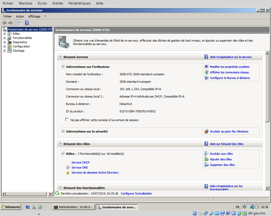Select Diagnostics in the console tree
Image resolution: width=271 pixels, height=216 pixels.
pyautogui.click(x=20, y=42)
